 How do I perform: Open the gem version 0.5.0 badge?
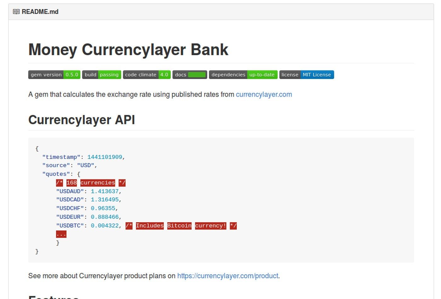point(54,75)
